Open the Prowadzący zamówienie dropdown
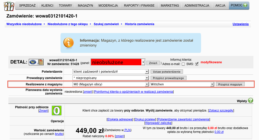Screen dimensions: 259x140 point(110,78)
